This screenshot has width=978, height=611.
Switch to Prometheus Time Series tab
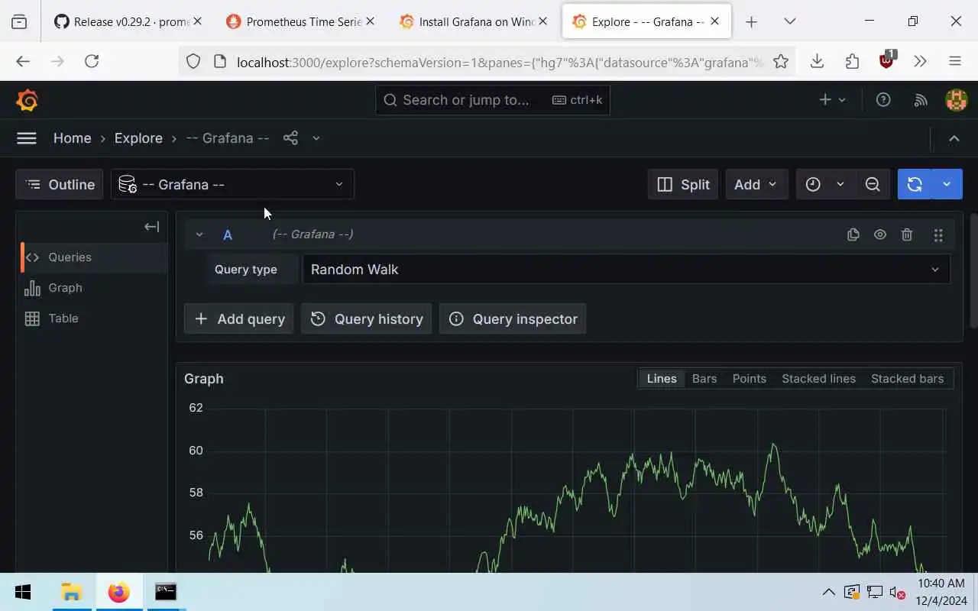[x=300, y=21]
